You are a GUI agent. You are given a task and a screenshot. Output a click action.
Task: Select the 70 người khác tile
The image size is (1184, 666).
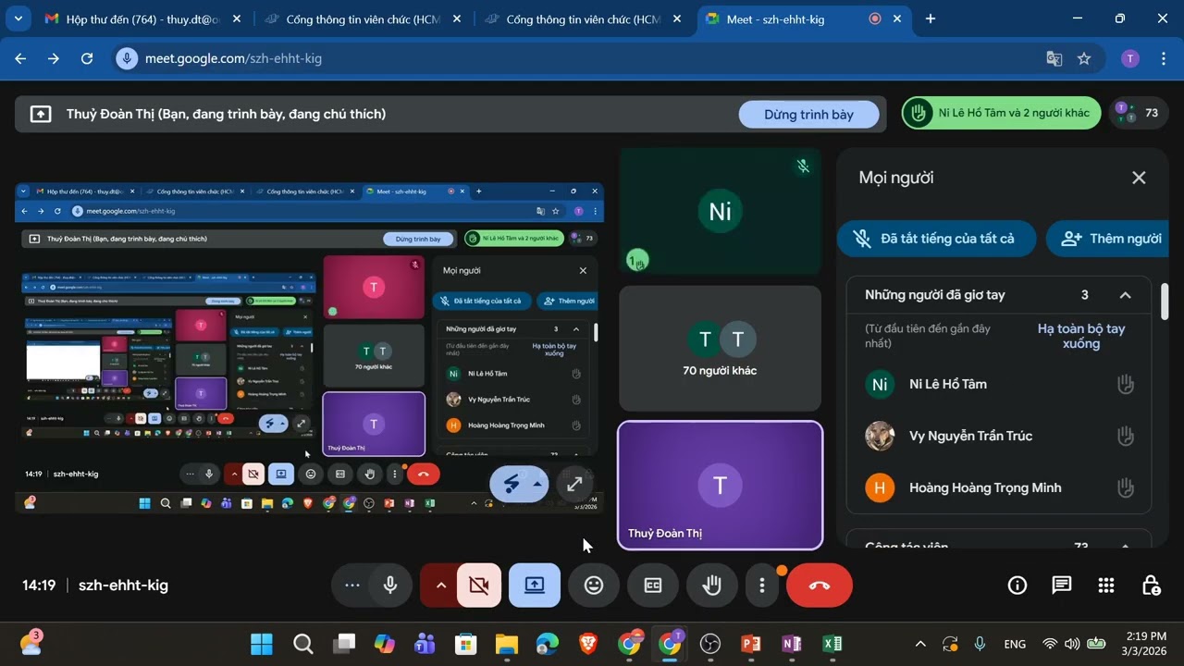coord(720,349)
